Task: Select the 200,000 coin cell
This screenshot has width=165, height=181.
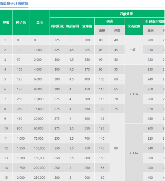Action: (40, 168)
